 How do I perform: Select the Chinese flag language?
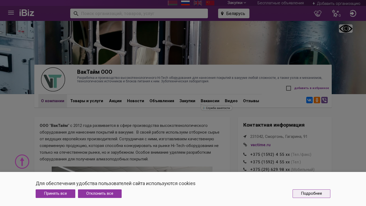[x=210, y=3]
